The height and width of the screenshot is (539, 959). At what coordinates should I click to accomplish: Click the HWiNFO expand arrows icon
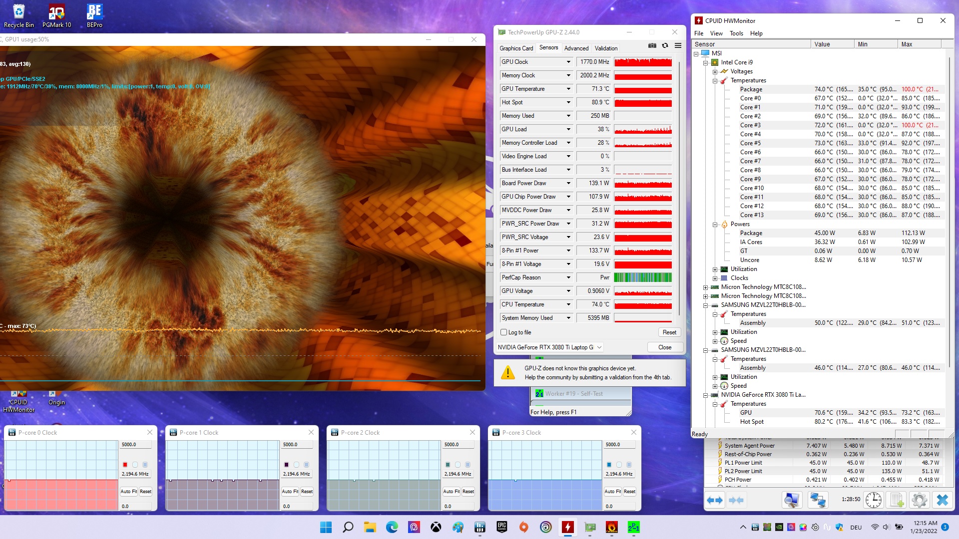pos(715,500)
